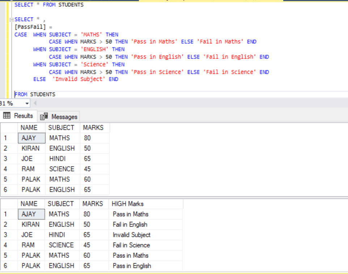Viewport: 348px width, 274px height.
Task: Select the 'Invalid Subject' result cell
Action: coord(146,235)
